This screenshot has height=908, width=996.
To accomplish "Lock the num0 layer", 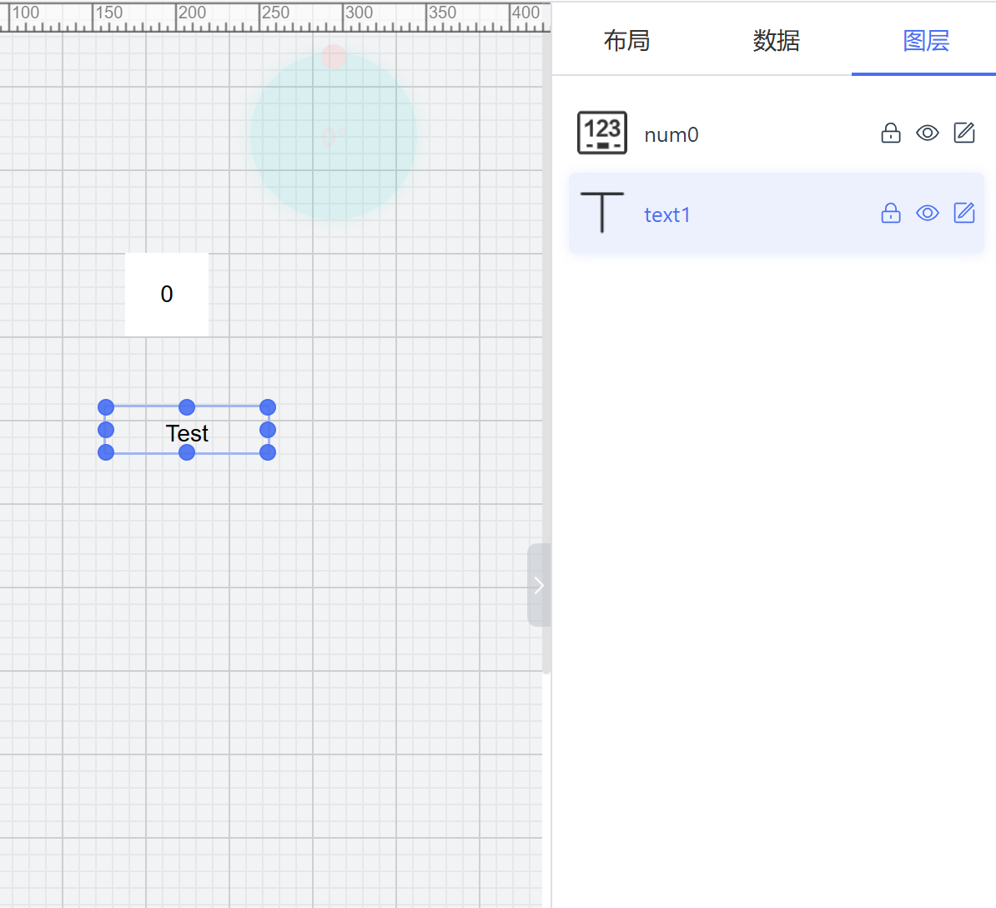I will (x=891, y=134).
